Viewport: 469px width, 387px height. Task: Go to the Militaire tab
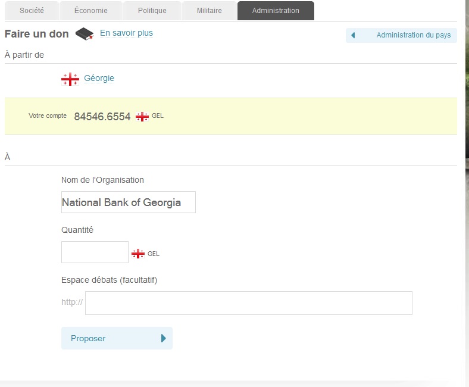(x=210, y=11)
